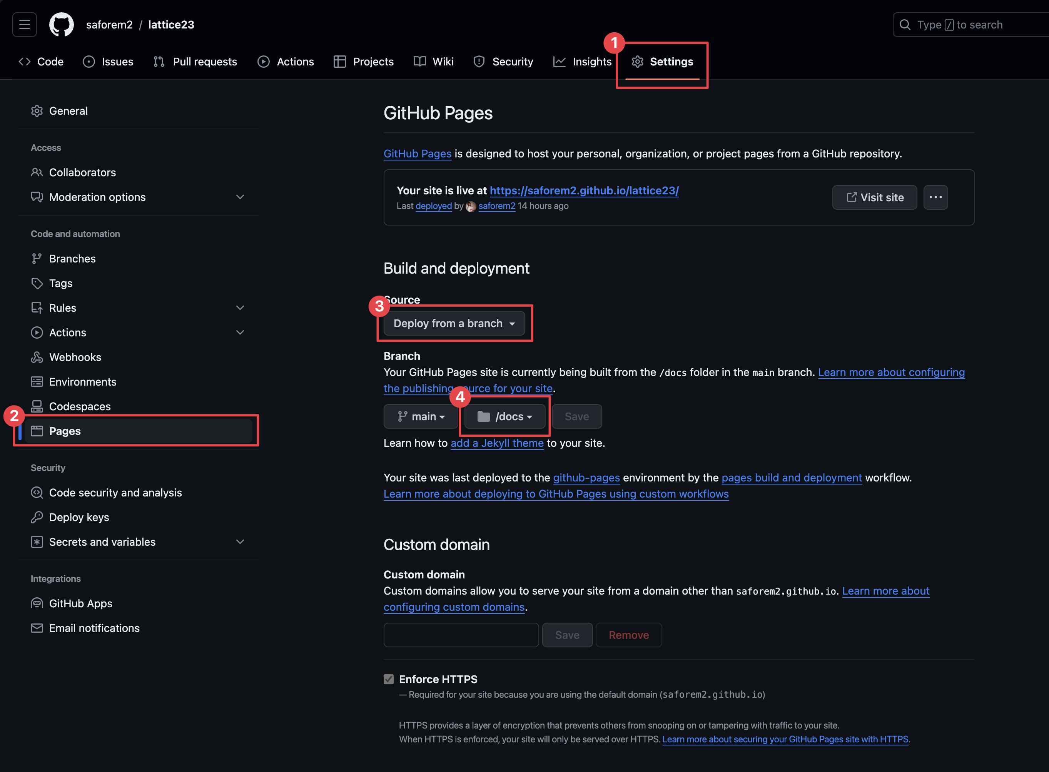Screen dimensions: 1049x772
Task: Open the hamburger navigation menu
Action: coord(24,24)
